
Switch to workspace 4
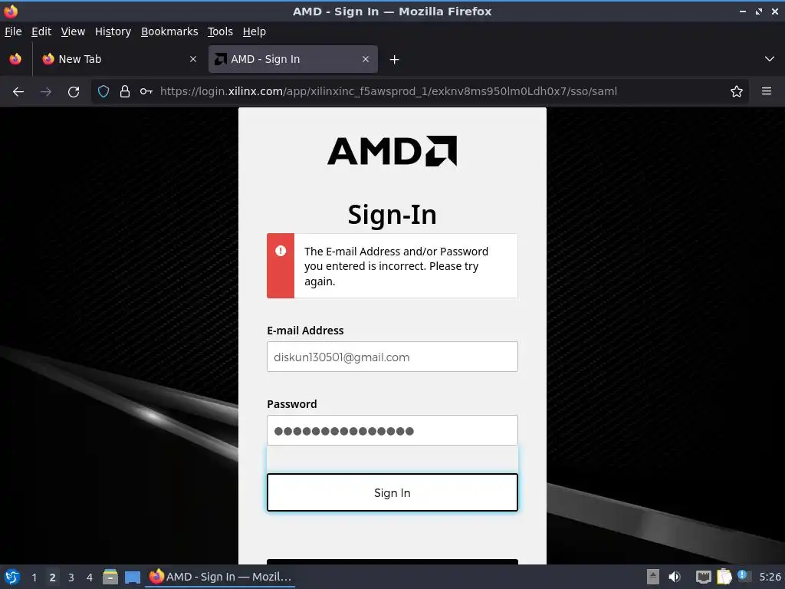point(90,577)
